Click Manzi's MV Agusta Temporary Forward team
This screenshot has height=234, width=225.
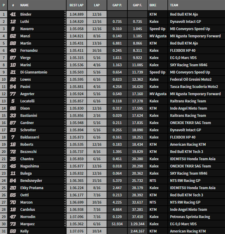[x=195, y=36]
